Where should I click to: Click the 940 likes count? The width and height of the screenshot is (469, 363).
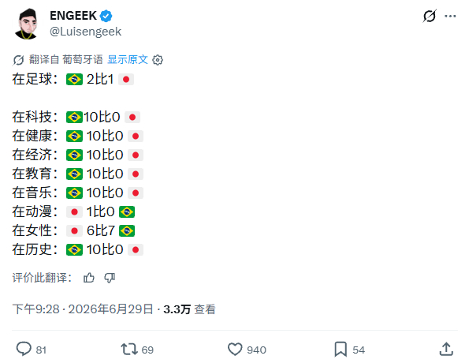(256, 350)
